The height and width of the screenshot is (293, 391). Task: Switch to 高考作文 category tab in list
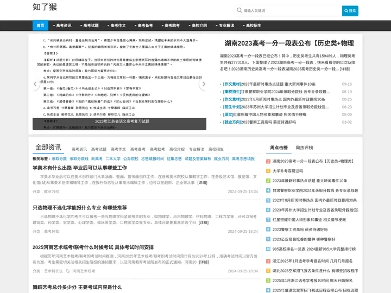click(x=118, y=149)
